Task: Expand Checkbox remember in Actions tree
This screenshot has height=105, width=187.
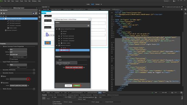Action: (59, 41)
